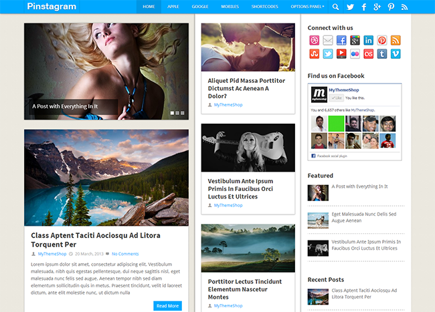The width and height of the screenshot is (435, 312).
Task: Select the third slider pagination dot
Action: (182, 113)
